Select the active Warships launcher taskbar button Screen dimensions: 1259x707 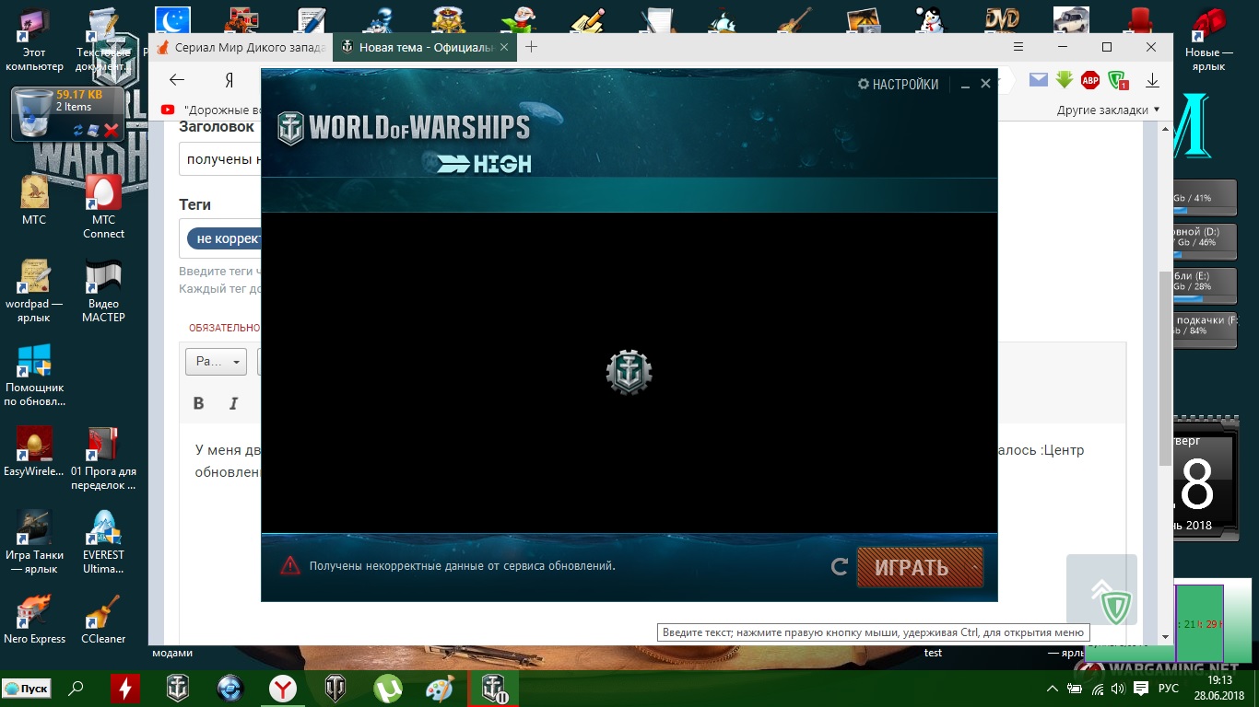494,688
